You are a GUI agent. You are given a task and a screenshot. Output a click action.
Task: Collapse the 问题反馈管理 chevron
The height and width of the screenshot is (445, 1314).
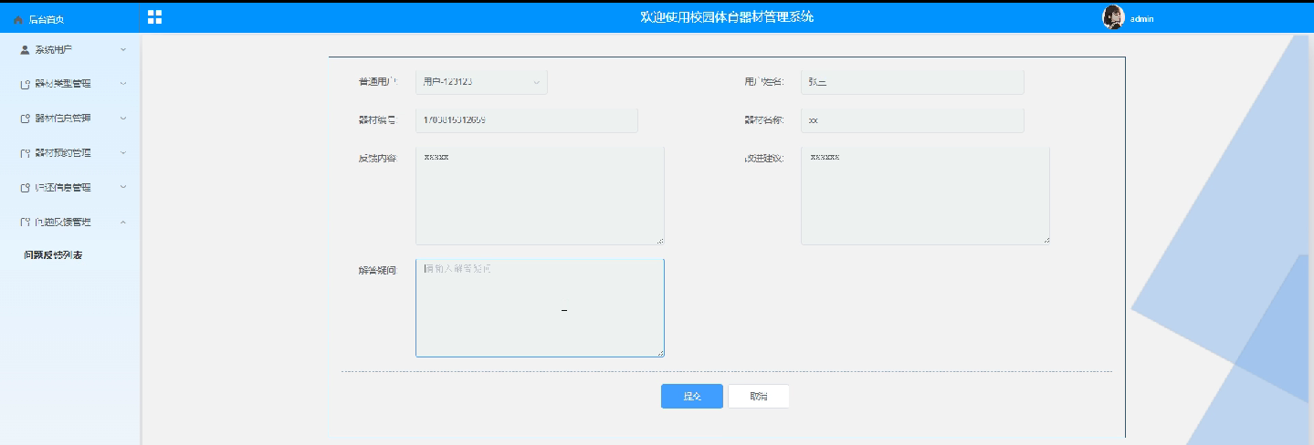(123, 222)
